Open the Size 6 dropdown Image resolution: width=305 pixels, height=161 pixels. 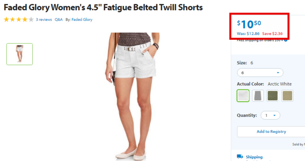260,73
